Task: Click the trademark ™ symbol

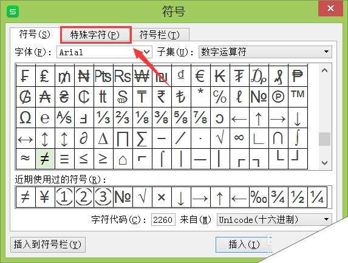Action: [298, 97]
